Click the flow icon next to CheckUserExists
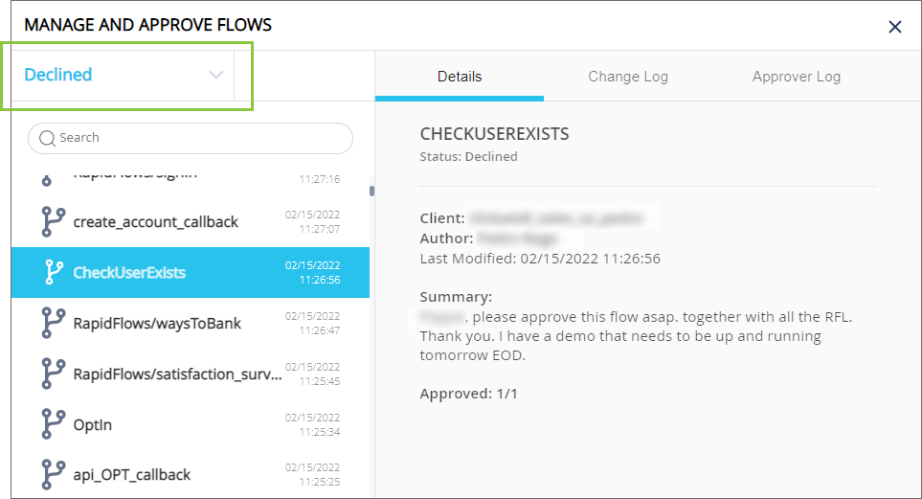The image size is (922, 499). tap(54, 273)
